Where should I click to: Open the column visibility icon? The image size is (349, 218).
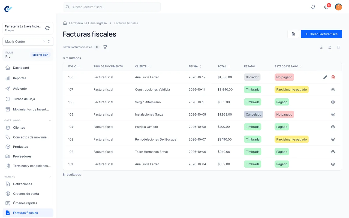338,47
